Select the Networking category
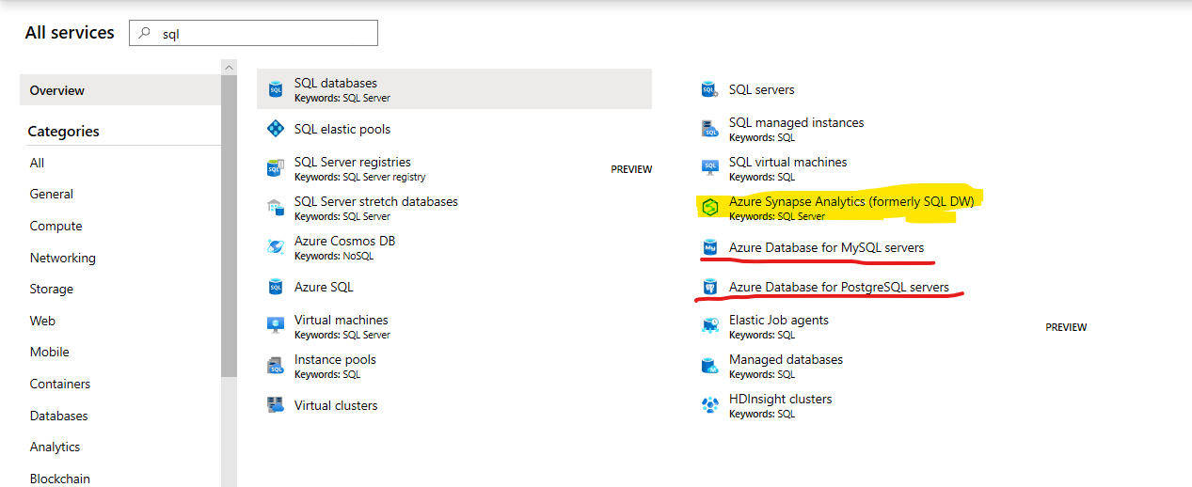Viewport: 1192px width, 487px height. point(62,258)
